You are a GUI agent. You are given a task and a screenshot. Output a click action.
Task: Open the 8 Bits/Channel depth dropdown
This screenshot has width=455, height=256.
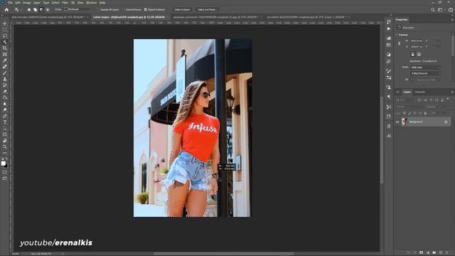tap(426, 73)
